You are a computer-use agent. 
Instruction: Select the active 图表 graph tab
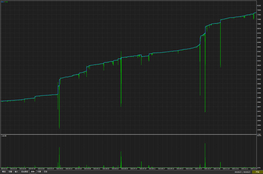33,172
